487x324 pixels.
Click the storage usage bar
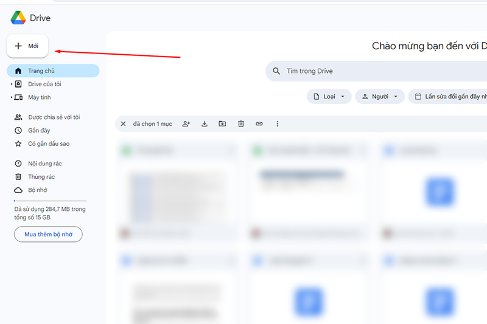coord(51,201)
